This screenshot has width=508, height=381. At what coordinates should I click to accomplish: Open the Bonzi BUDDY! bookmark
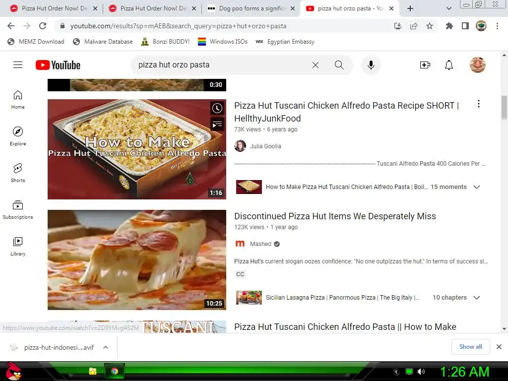coord(165,42)
